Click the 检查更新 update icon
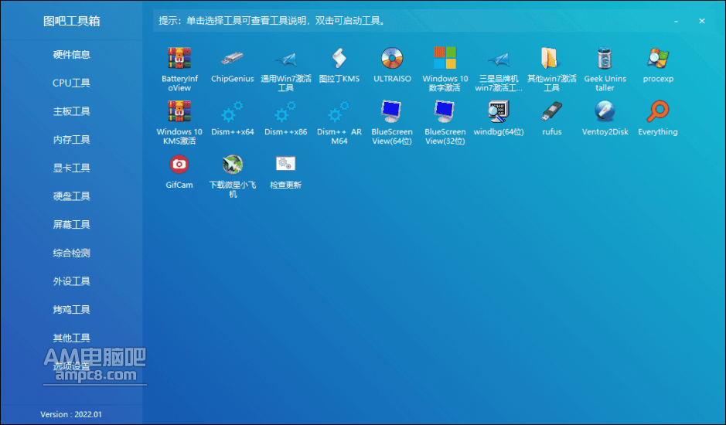Screen dimensions: 726x425 [x=285, y=164]
